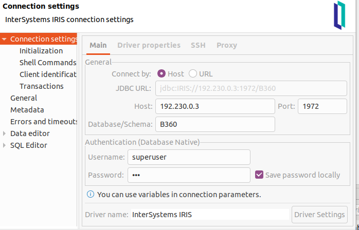The width and height of the screenshot is (359, 230).
Task: Switch to the Driver properties tab
Action: click(149, 45)
